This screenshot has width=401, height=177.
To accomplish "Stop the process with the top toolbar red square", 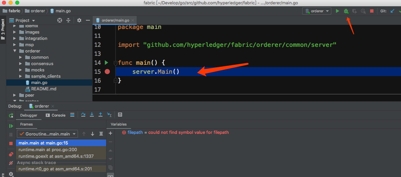I will tap(372, 11).
